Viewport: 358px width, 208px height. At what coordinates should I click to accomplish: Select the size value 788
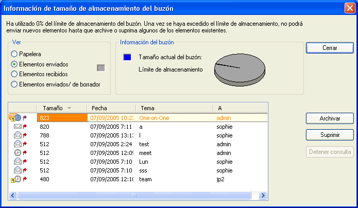(44, 135)
